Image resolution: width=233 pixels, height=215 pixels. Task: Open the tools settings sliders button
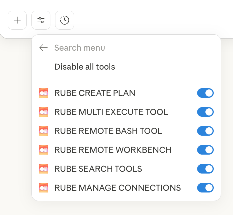(41, 20)
